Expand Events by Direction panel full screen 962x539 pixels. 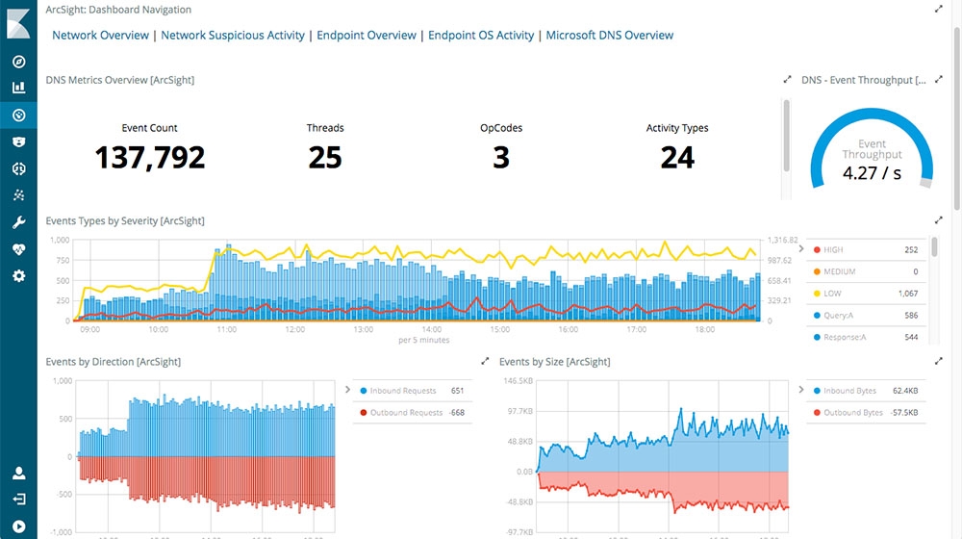click(x=485, y=361)
